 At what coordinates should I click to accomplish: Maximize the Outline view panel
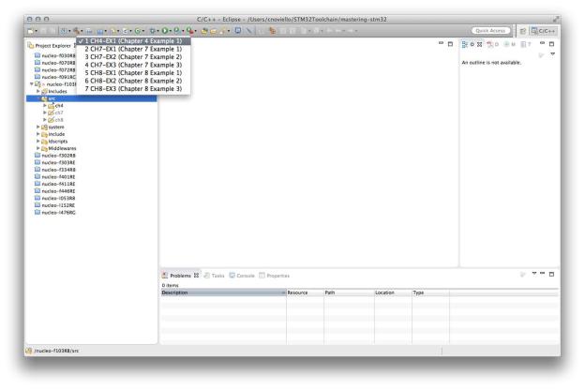(x=551, y=44)
